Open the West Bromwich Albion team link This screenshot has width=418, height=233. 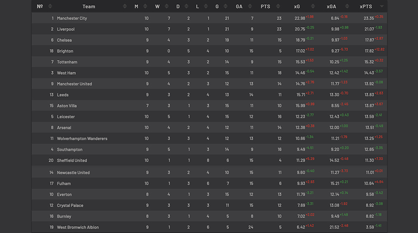[x=78, y=227]
